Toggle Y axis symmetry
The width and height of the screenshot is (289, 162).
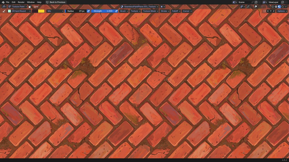tap(271, 11)
